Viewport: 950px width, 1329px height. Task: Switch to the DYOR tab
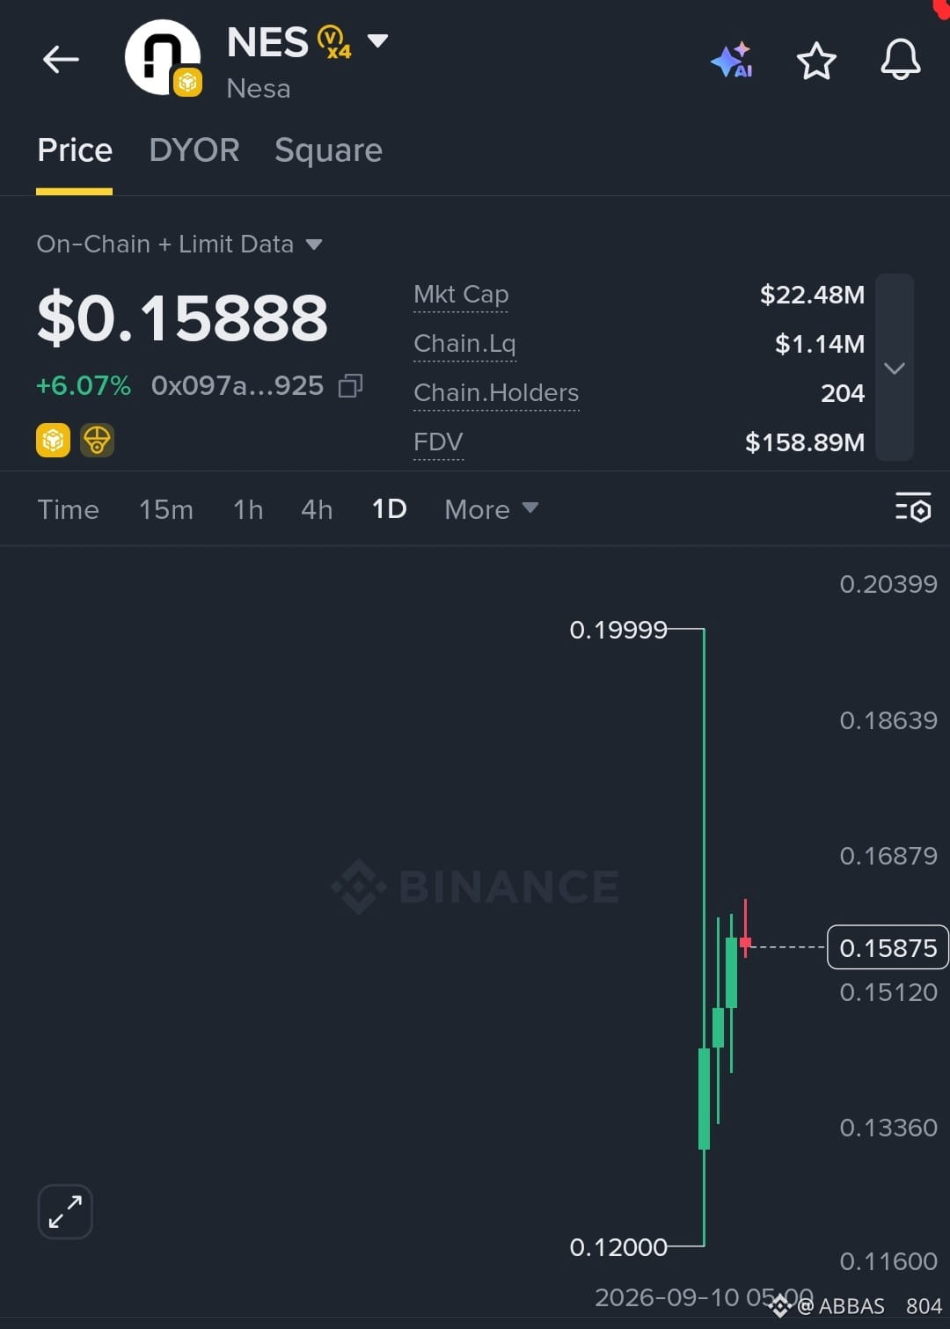click(194, 150)
